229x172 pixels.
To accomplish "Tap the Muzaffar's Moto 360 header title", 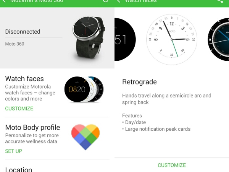I will click(37, 1).
